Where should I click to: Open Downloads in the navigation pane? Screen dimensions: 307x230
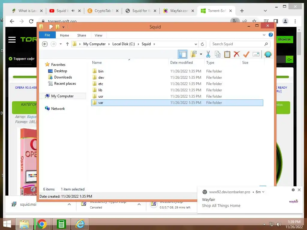pyautogui.click(x=63, y=77)
